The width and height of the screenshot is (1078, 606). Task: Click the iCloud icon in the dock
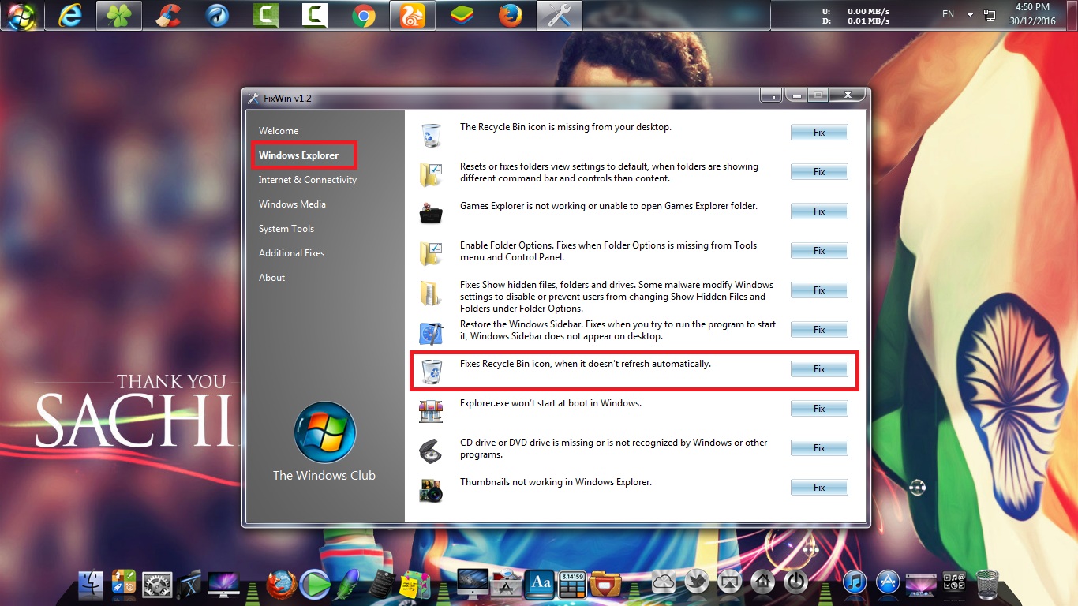664,582
